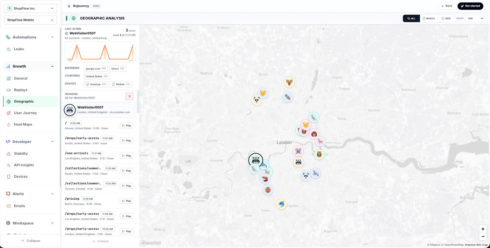
Task: Play the 11:55 AM Denver session
Action: (x=126, y=126)
